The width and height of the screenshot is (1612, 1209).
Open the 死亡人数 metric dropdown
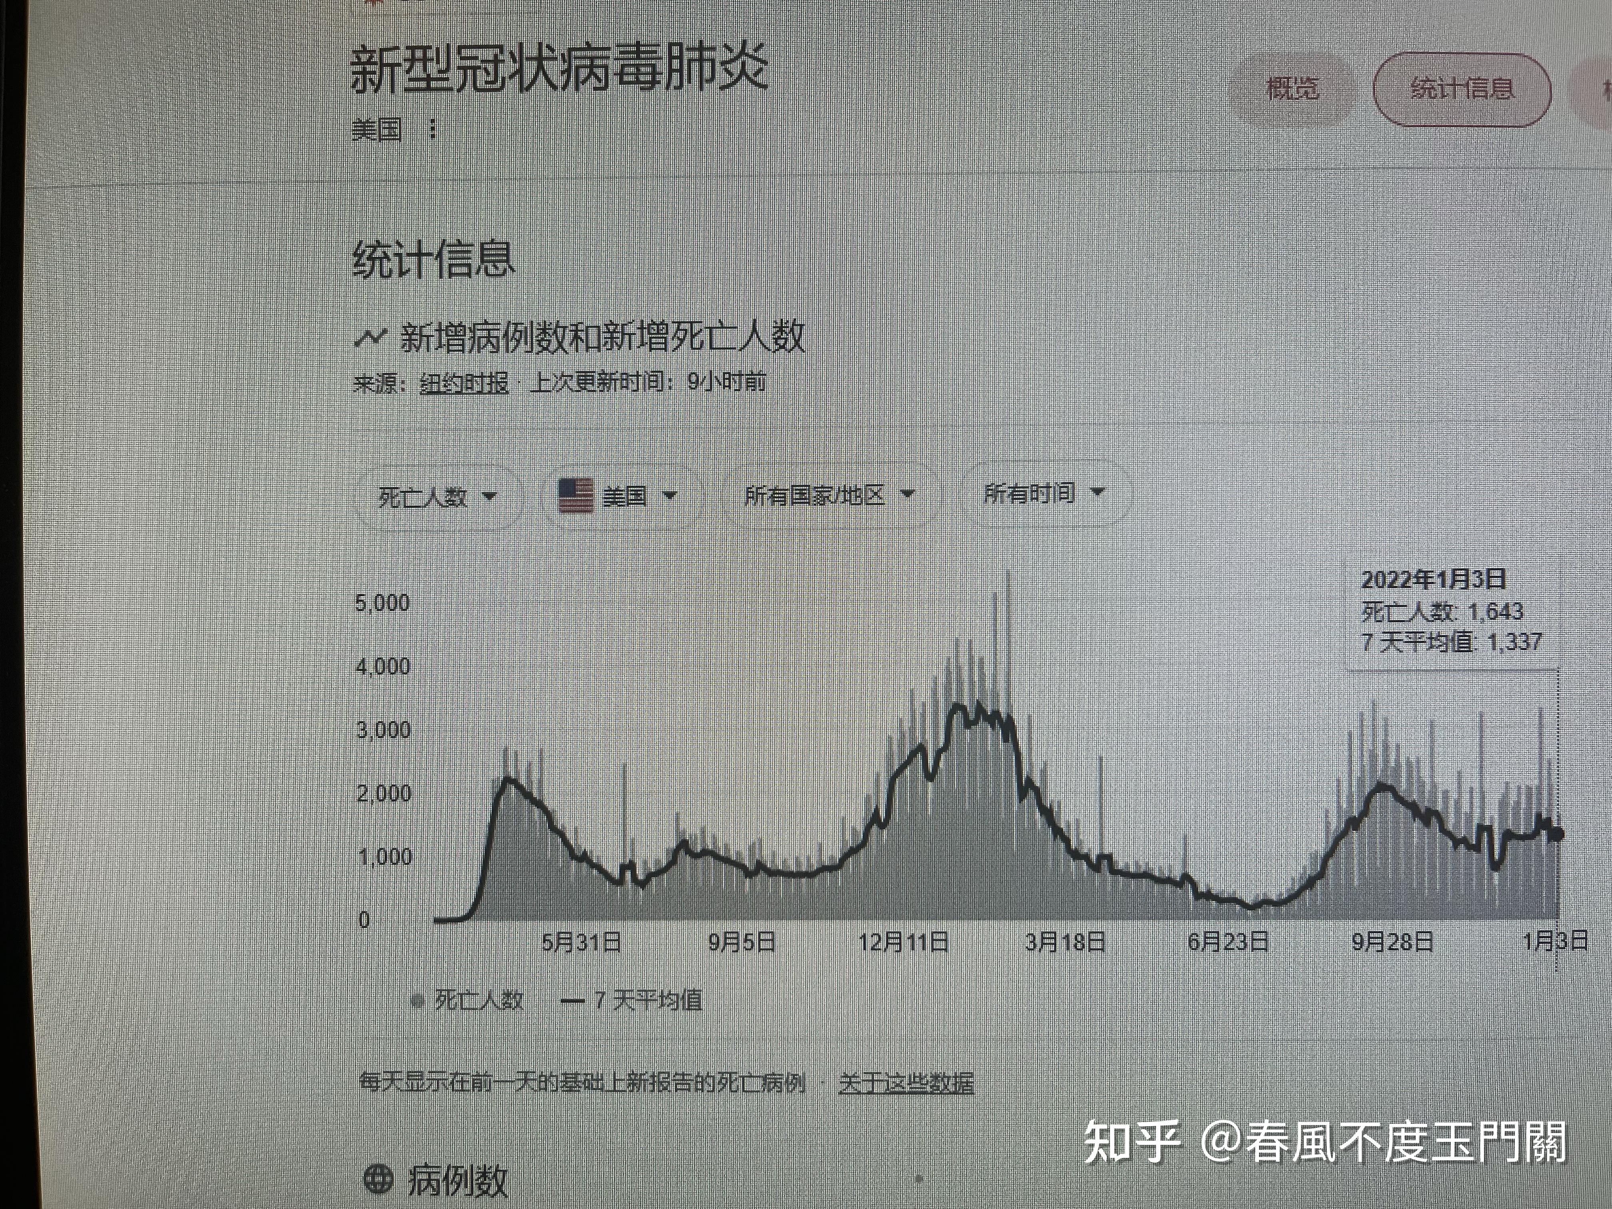point(438,498)
